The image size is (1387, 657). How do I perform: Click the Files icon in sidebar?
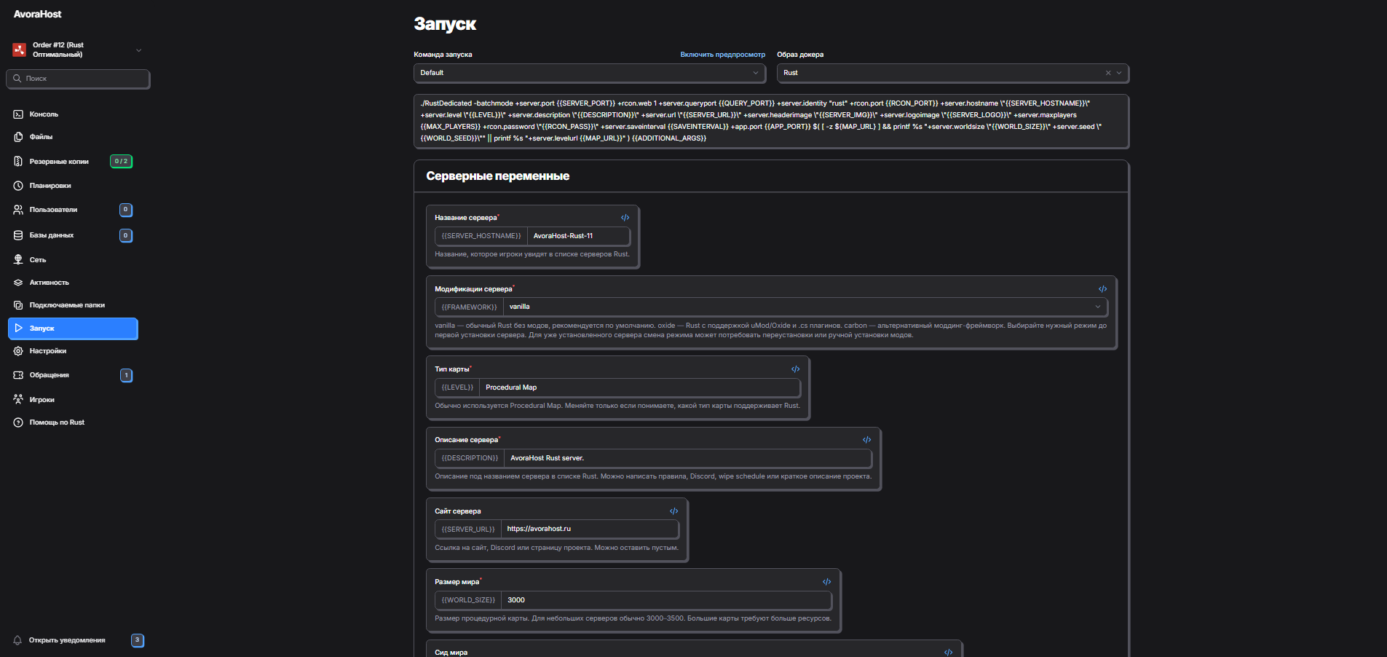[18, 137]
